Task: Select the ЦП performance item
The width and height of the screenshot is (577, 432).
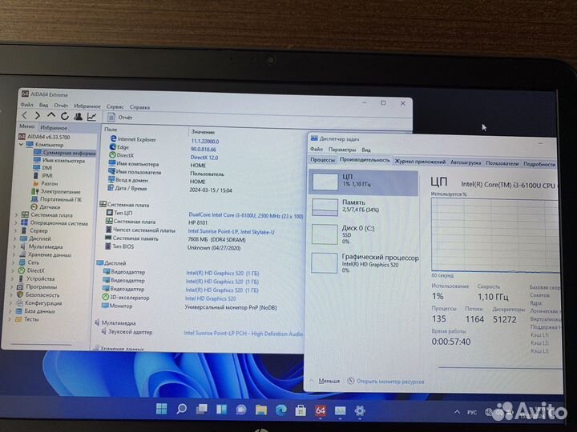Action: 364,182
